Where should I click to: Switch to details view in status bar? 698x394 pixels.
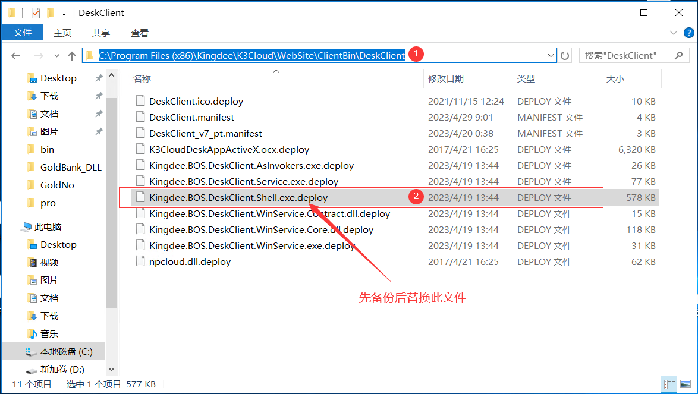(x=669, y=384)
